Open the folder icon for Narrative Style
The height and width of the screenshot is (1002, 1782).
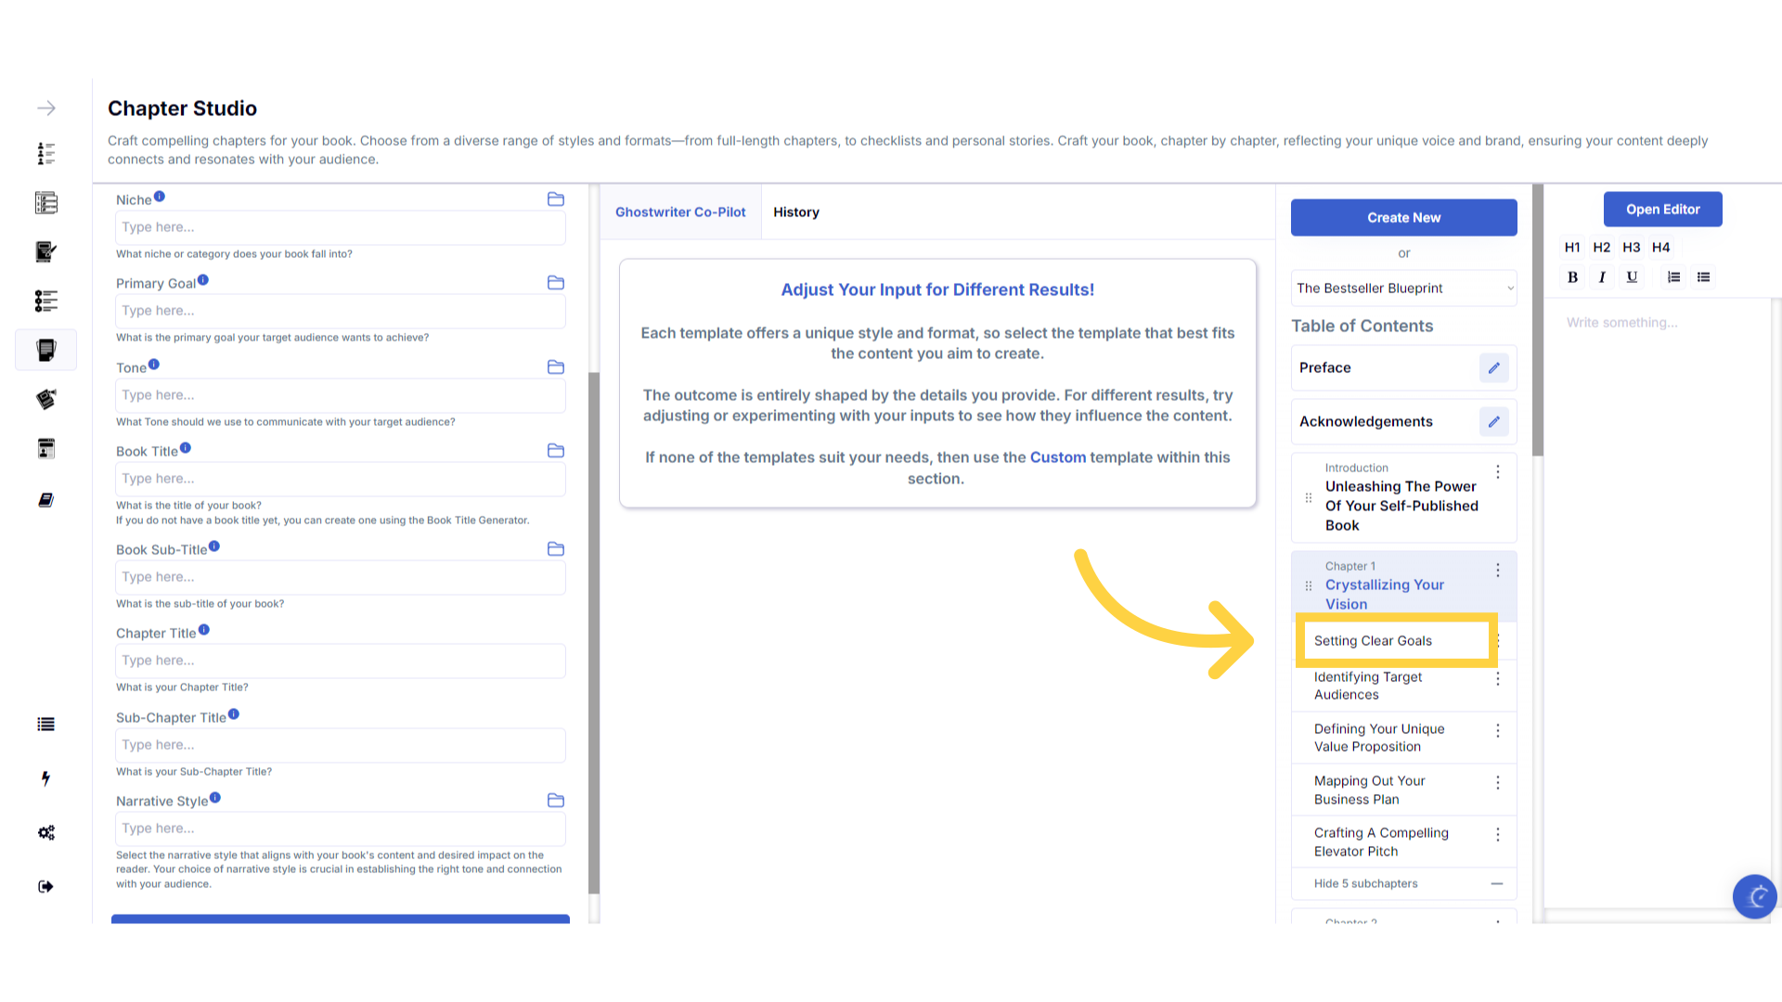(556, 801)
